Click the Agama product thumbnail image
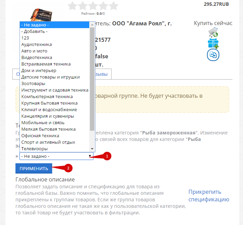This screenshot has width=243, height=225. [x=42, y=15]
